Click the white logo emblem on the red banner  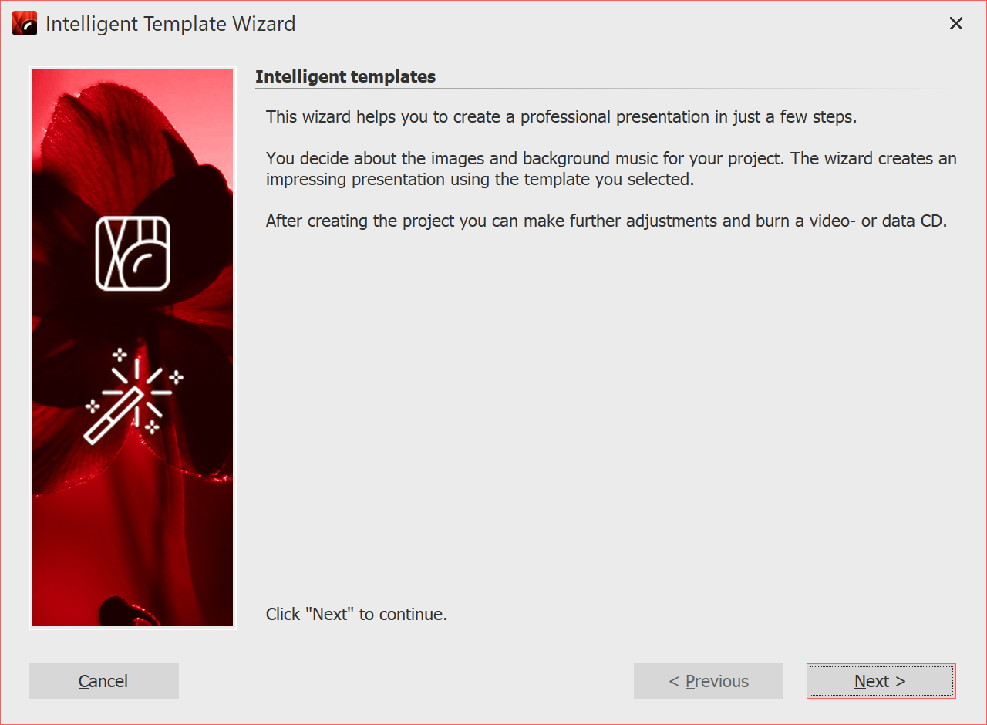point(133,253)
